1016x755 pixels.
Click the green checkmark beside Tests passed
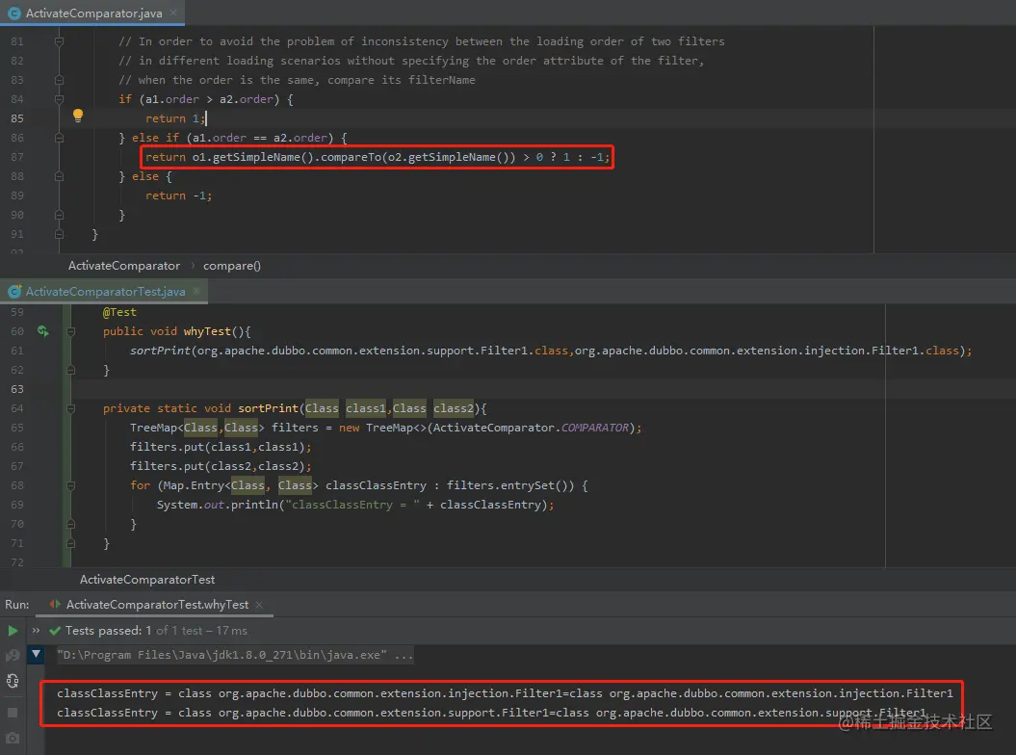coord(55,631)
